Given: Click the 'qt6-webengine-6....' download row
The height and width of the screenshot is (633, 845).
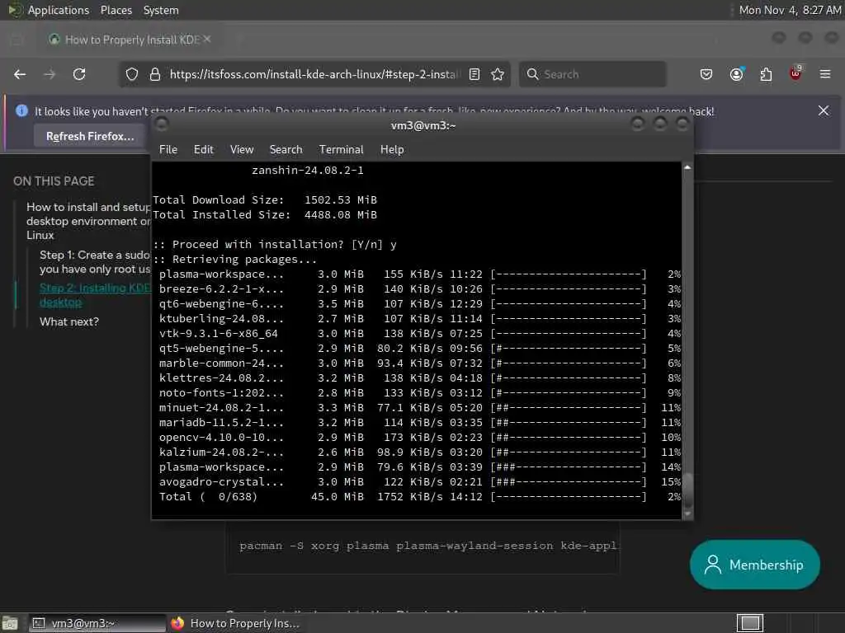Looking at the screenshot, I should point(419,303).
